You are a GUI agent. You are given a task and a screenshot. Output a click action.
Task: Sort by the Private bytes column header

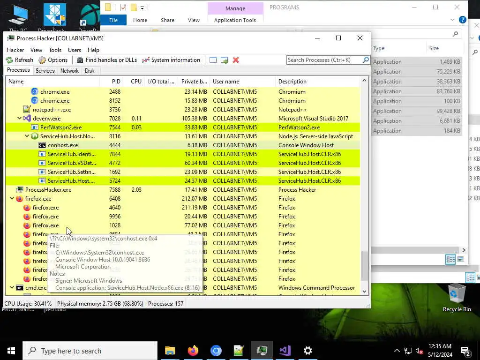[194, 82]
